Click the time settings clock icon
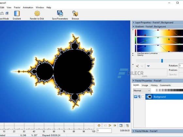The image size is (183, 137). coord(127,126)
